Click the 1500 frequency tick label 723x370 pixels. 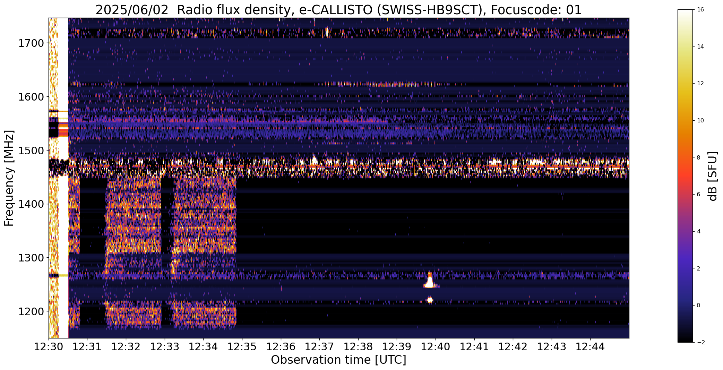(x=31, y=150)
